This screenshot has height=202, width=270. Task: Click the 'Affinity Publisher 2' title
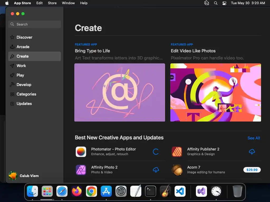pos(203,149)
